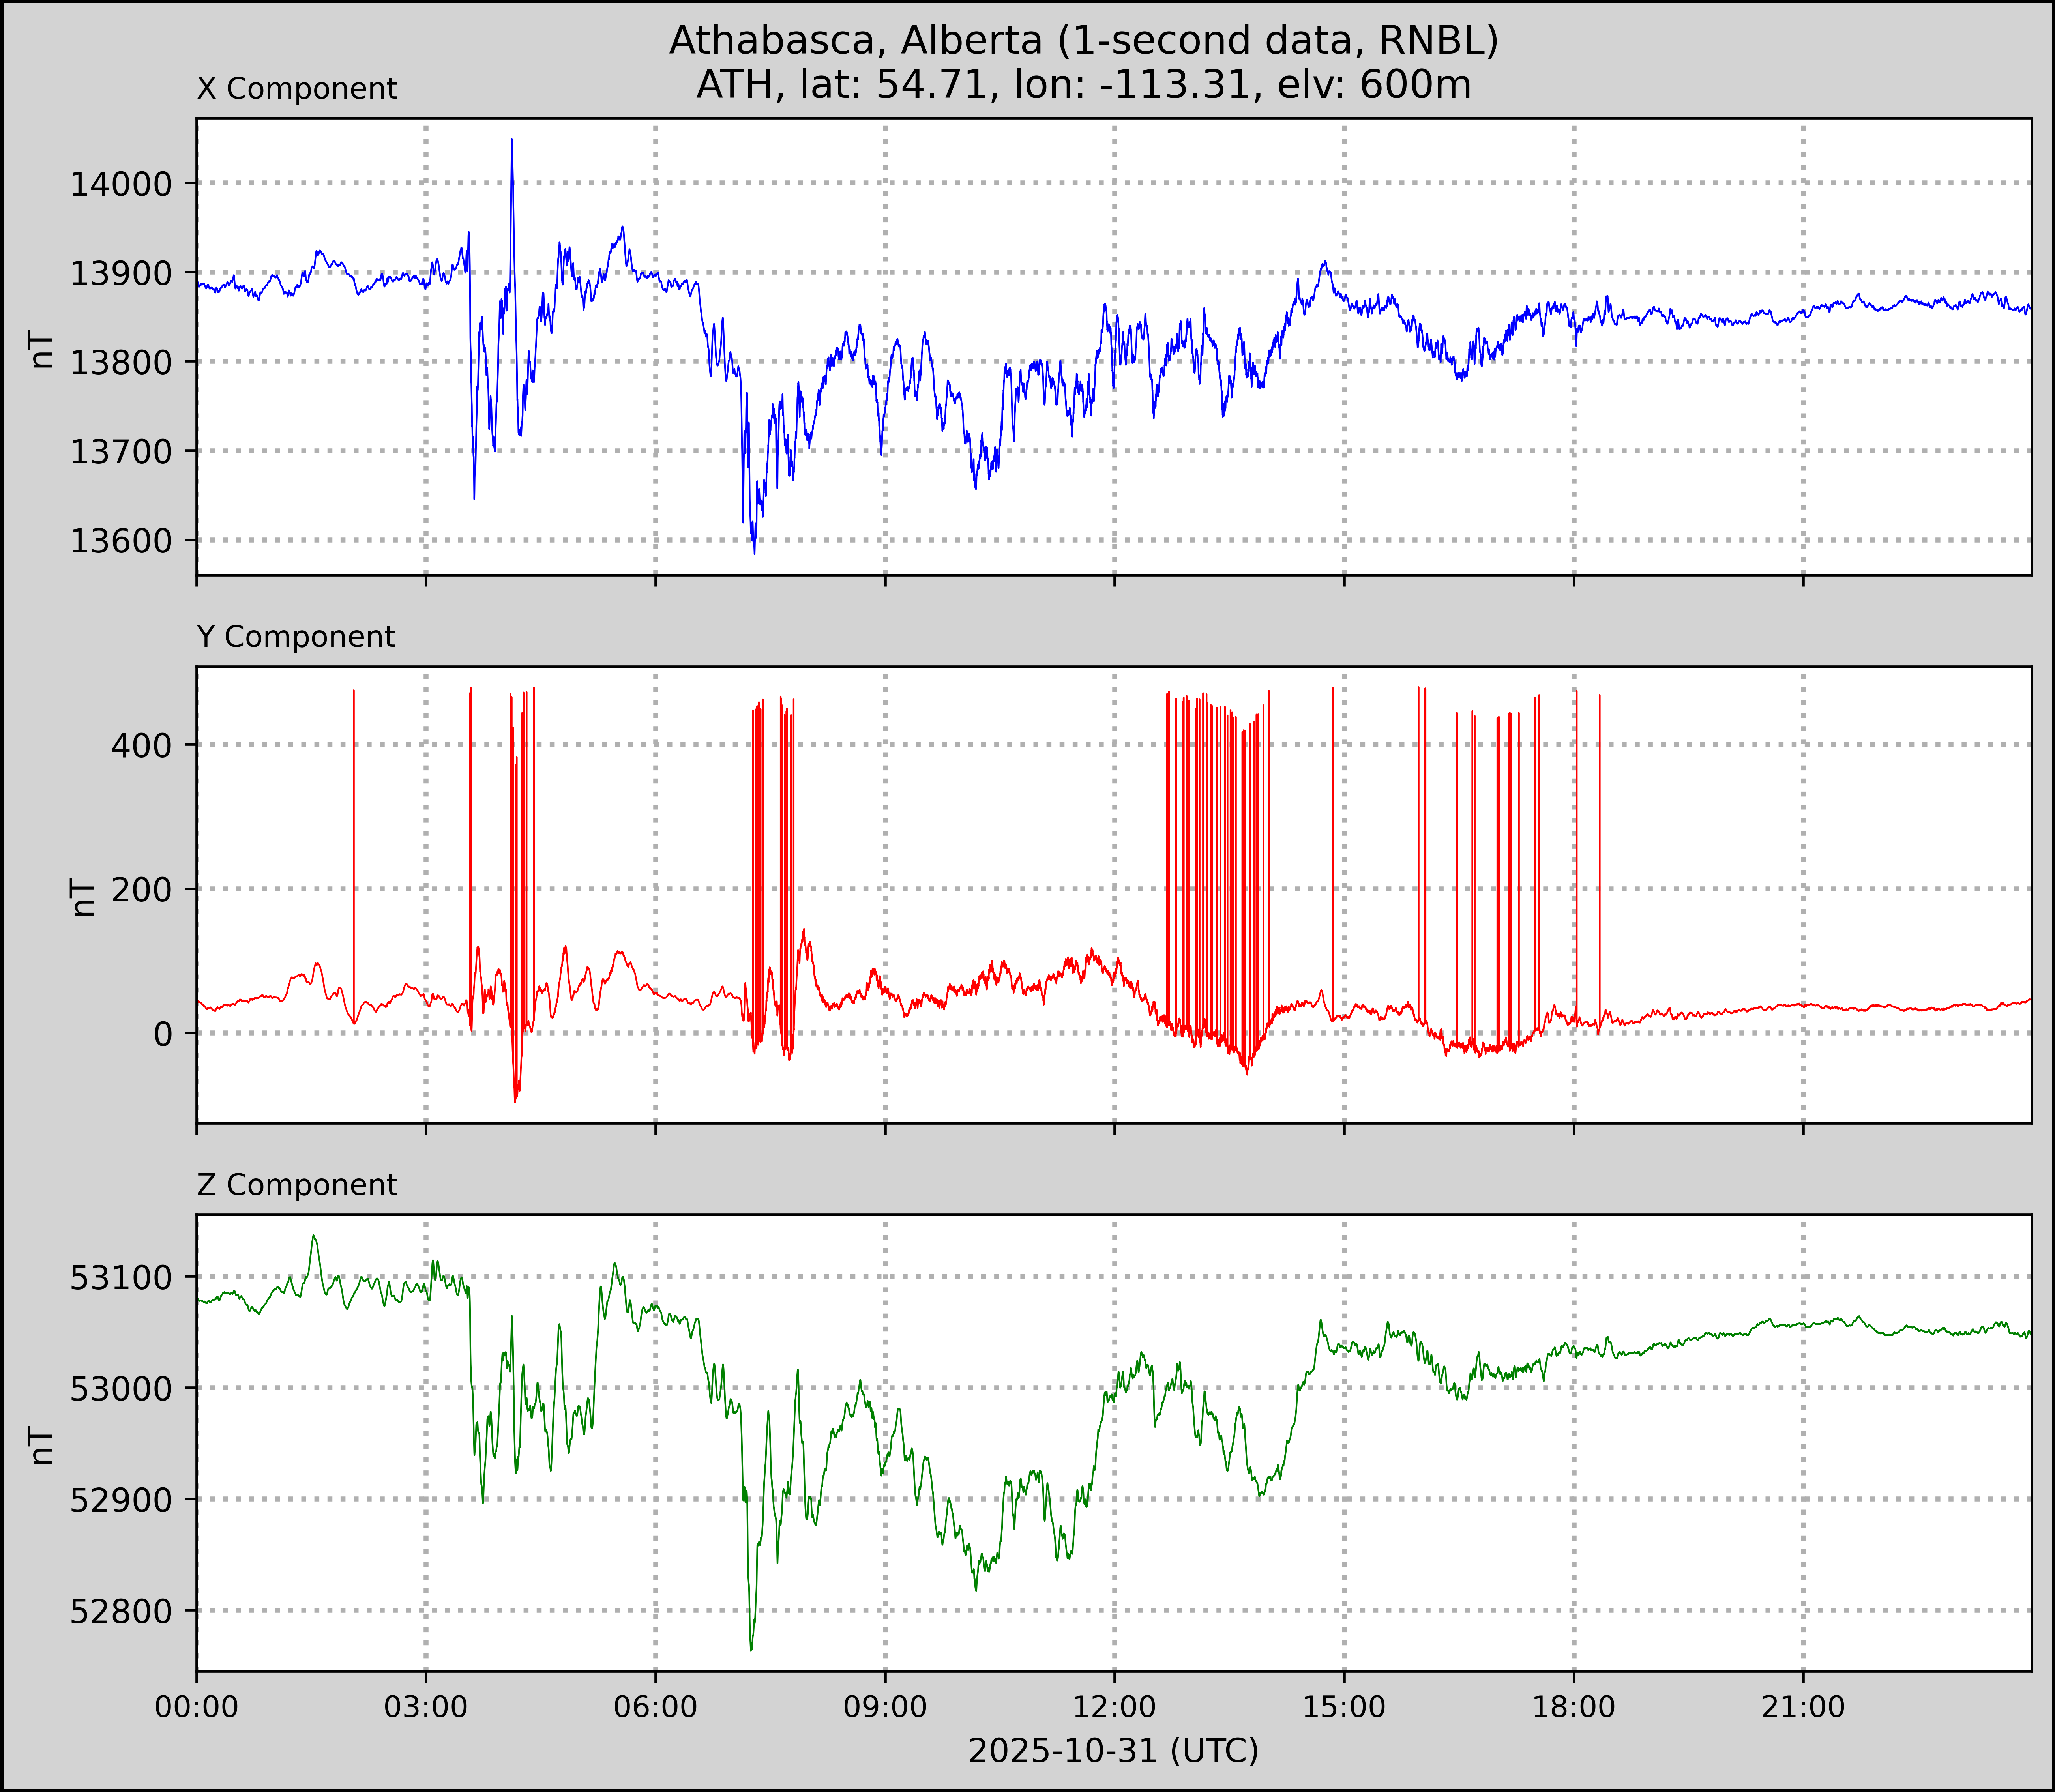The width and height of the screenshot is (2055, 1792).
Task: Click the 0 tick label in Y panel
Action: pos(163,1034)
